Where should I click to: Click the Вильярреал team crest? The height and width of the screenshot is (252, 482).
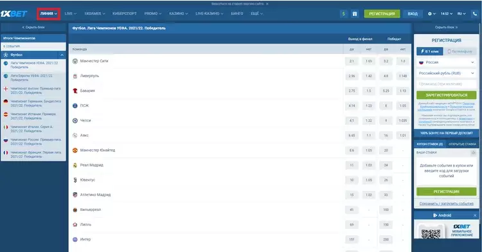coord(75,210)
